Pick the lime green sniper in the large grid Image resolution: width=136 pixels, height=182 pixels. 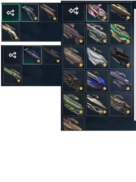(x=74, y=105)
